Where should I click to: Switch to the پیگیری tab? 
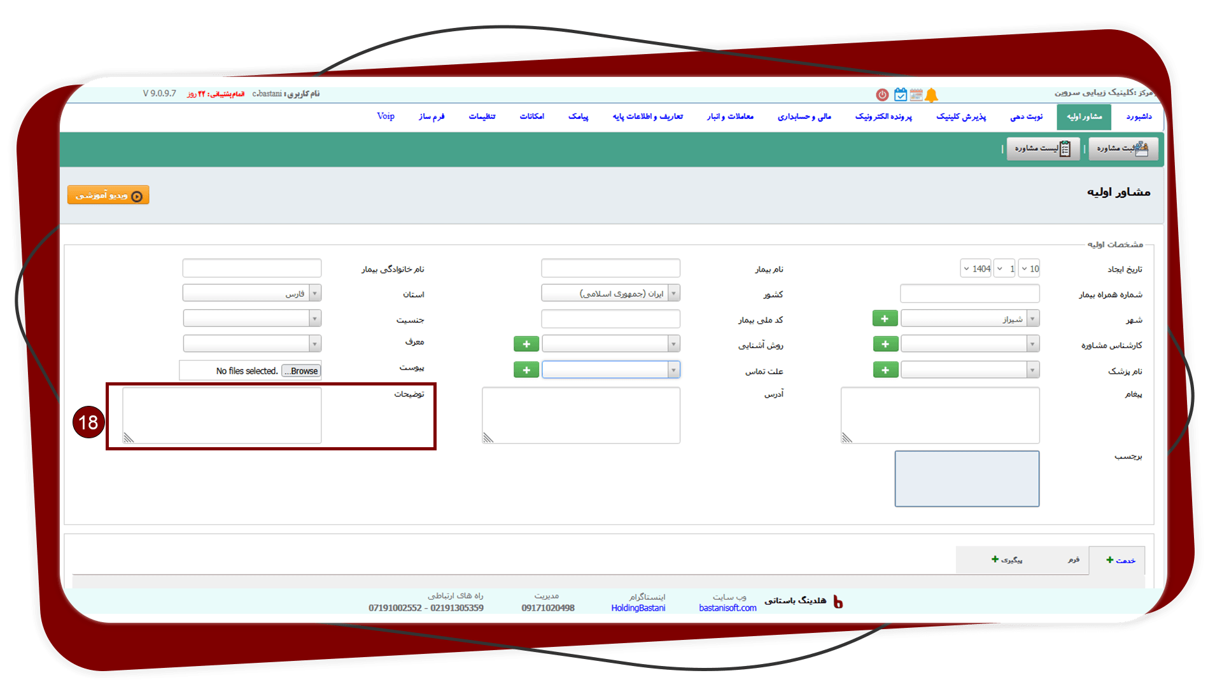[x=1007, y=560]
